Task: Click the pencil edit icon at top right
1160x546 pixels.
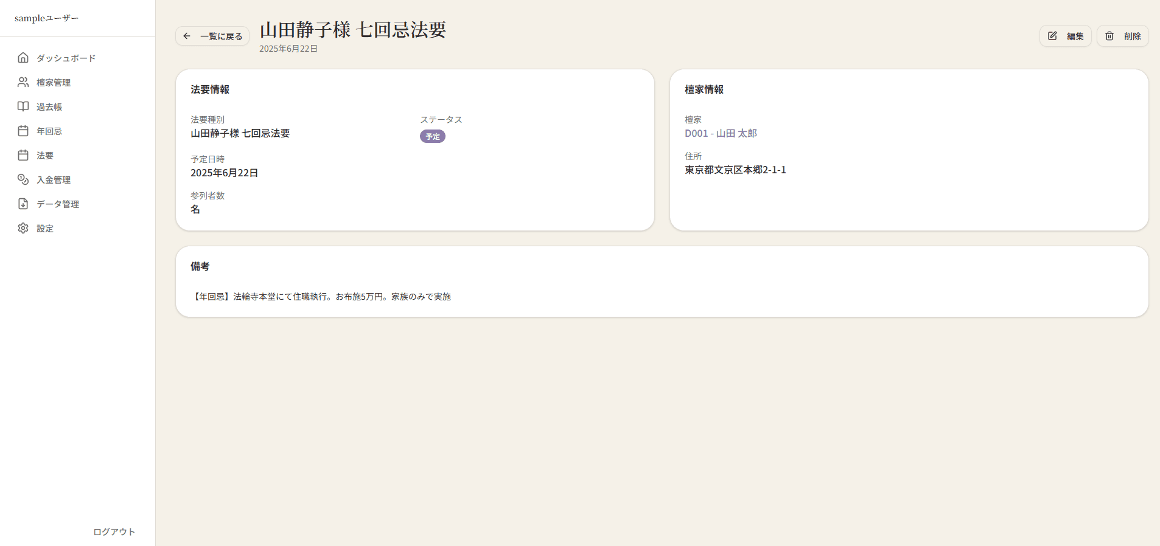Action: click(1052, 36)
